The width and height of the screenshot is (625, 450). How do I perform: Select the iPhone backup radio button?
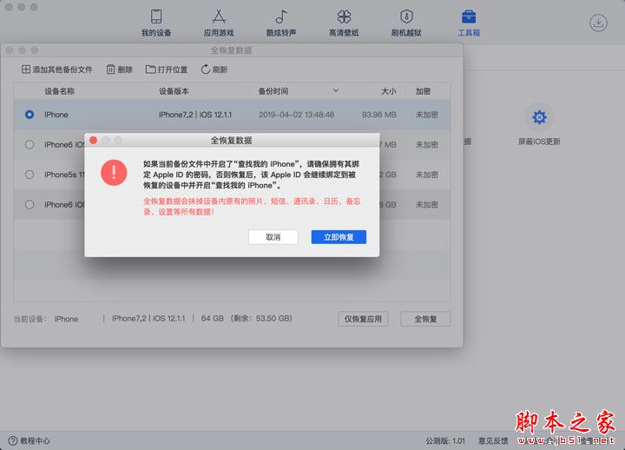(x=30, y=115)
